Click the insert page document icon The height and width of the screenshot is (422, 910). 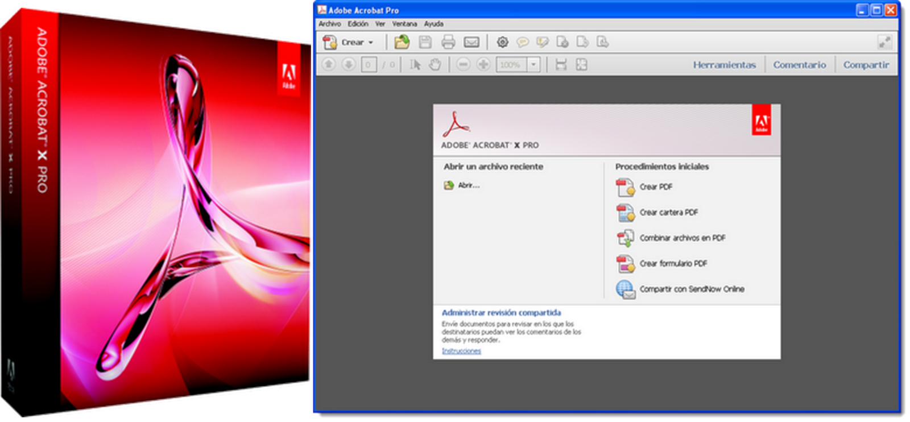pos(602,42)
